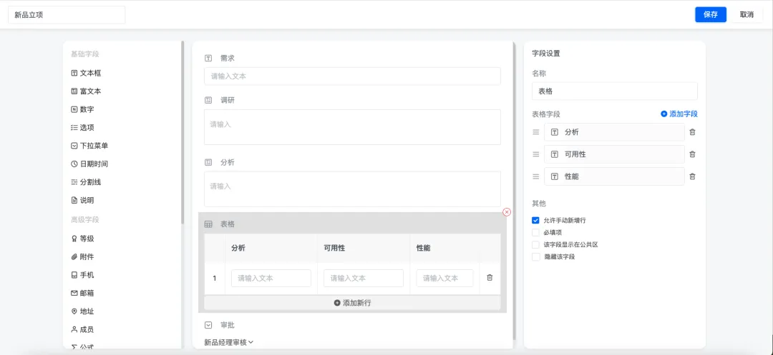773x355 pixels.
Task: Click the 调研 rich text area
Action: 352,127
